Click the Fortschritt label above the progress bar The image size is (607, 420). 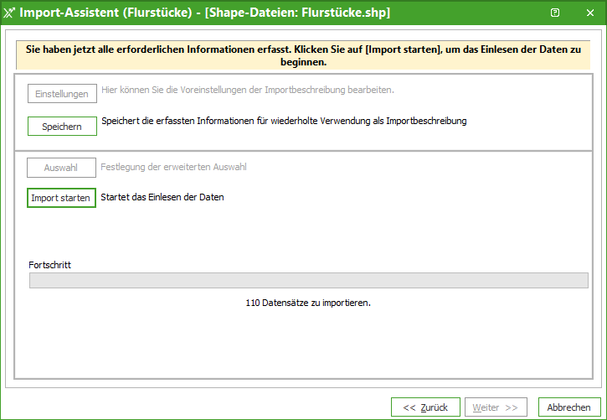tap(49, 265)
